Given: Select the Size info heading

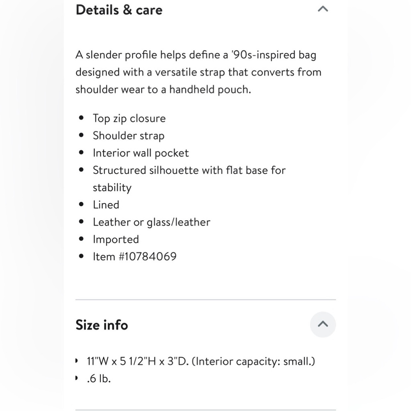Looking at the screenshot, I should coord(102,325).
